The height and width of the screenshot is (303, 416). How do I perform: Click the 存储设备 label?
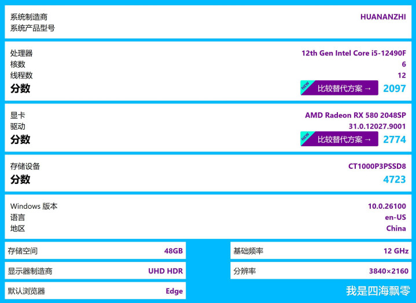click(25, 167)
